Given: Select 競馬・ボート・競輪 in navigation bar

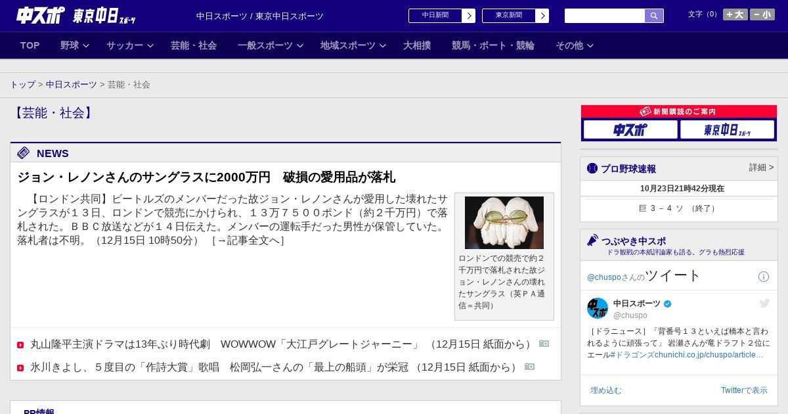Looking at the screenshot, I should pyautogui.click(x=493, y=45).
